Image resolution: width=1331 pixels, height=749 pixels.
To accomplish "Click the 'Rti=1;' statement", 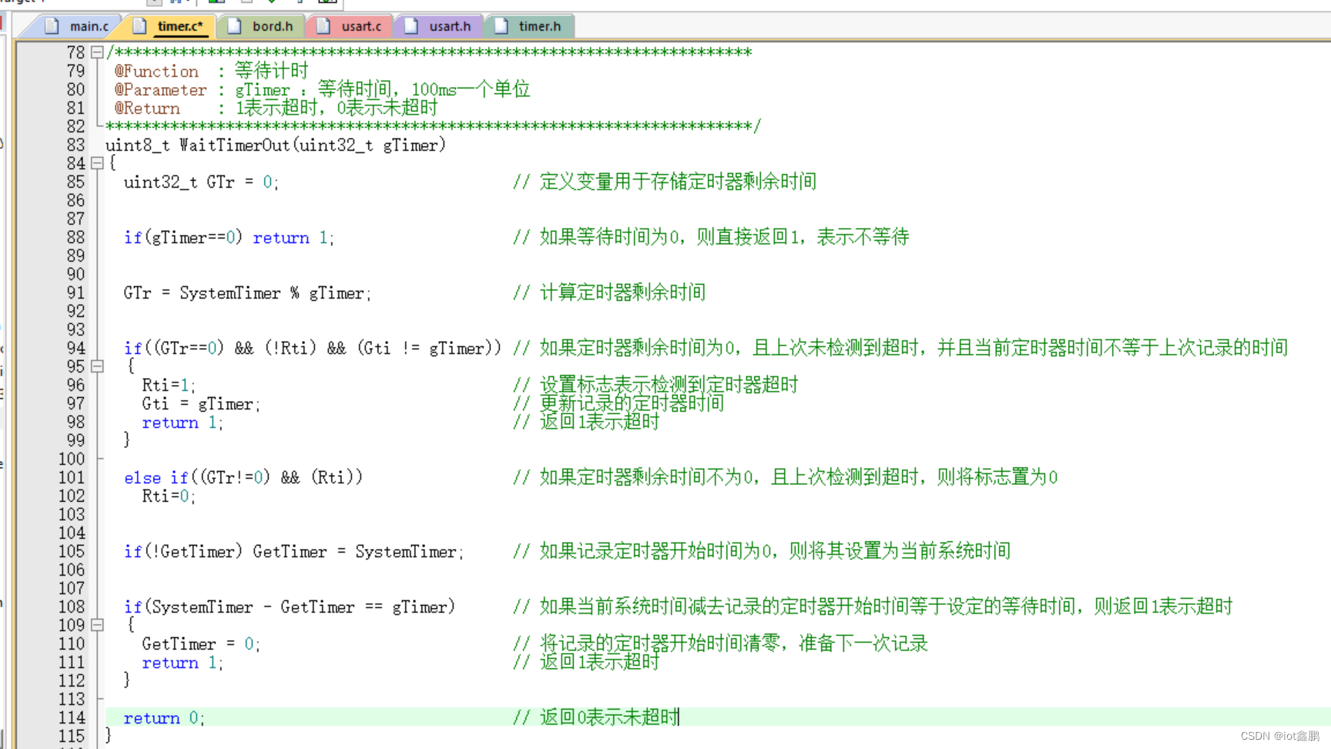I will point(169,385).
